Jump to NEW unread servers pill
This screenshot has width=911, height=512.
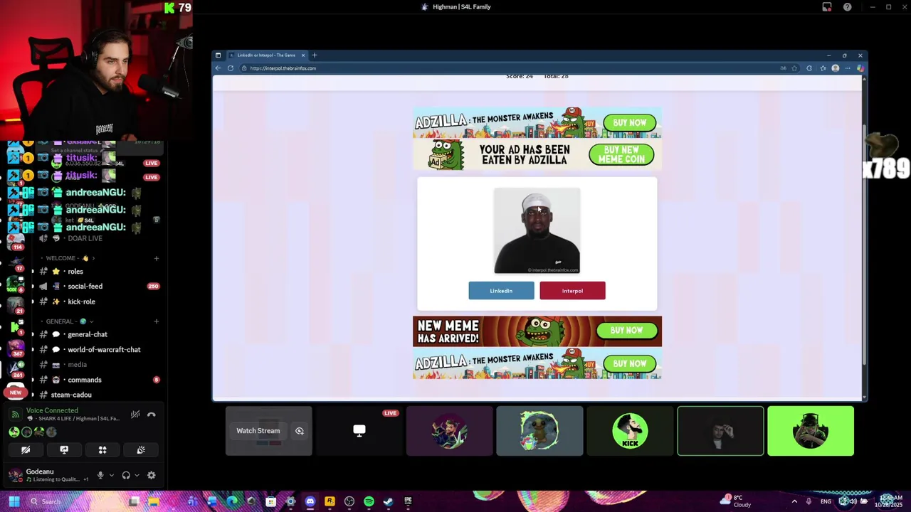(x=15, y=393)
